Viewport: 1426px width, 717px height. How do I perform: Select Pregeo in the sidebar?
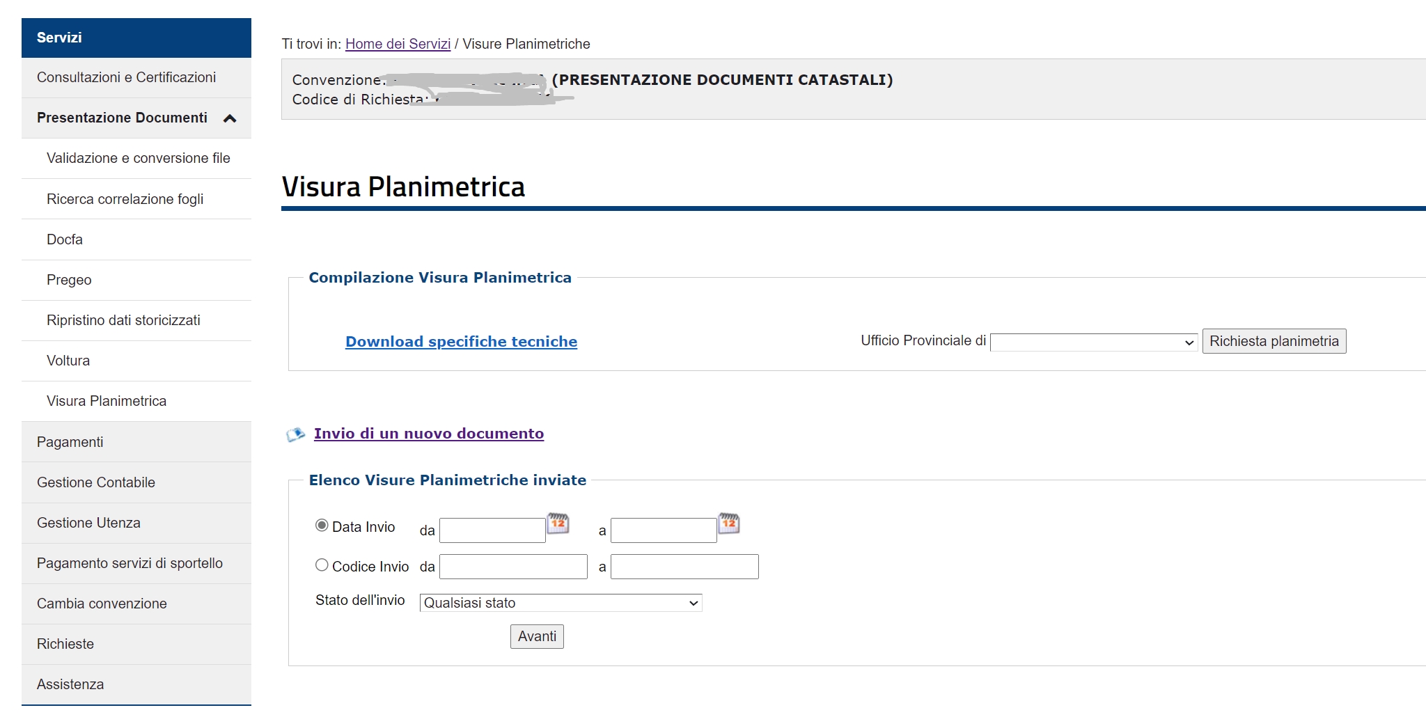[69, 280]
